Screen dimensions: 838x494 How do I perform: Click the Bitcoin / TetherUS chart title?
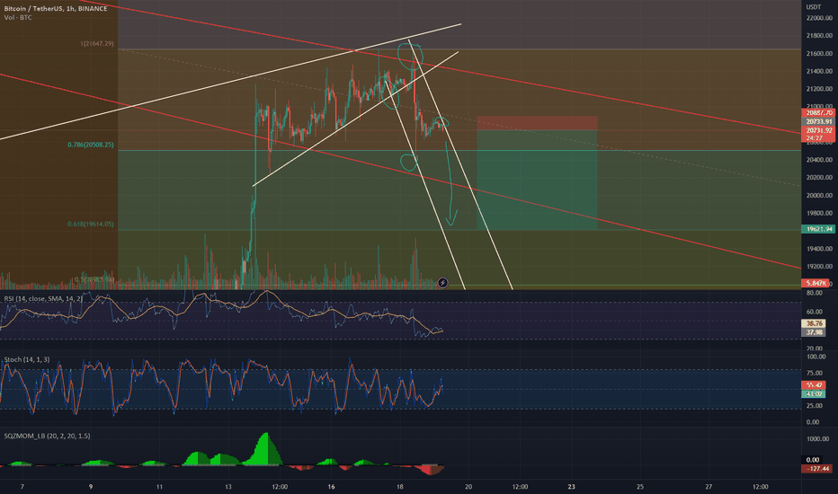tap(56, 9)
